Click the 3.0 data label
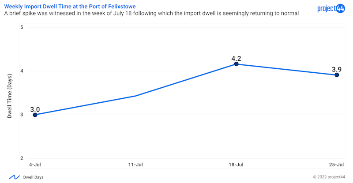The image size is (353, 183). [x=35, y=108]
